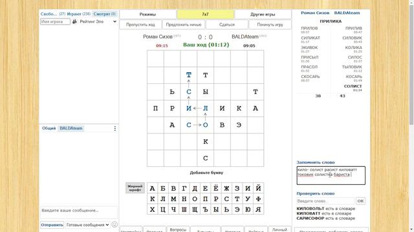Click the Сдаться button
This screenshot has height=232, width=414.
pyautogui.click(x=227, y=24)
